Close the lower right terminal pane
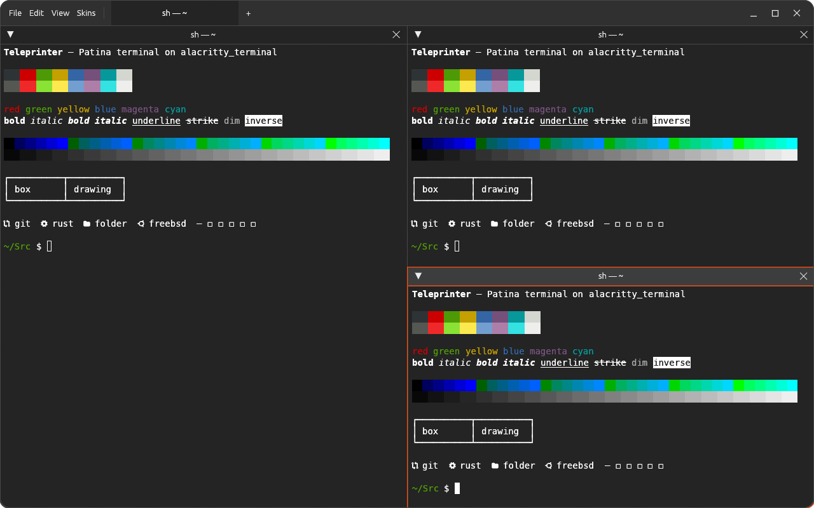The height and width of the screenshot is (508, 814). click(803, 276)
